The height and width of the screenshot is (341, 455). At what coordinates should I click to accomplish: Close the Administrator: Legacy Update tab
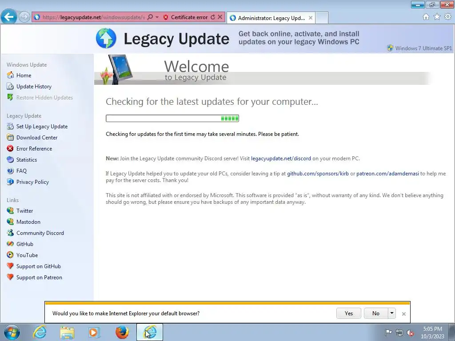click(x=311, y=18)
